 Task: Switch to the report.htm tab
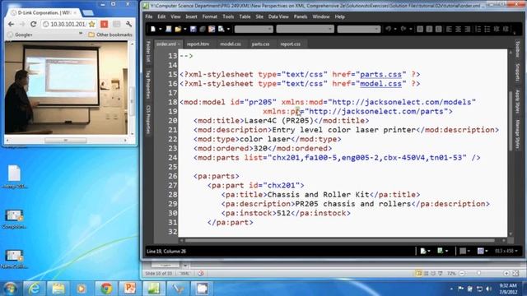pos(198,44)
